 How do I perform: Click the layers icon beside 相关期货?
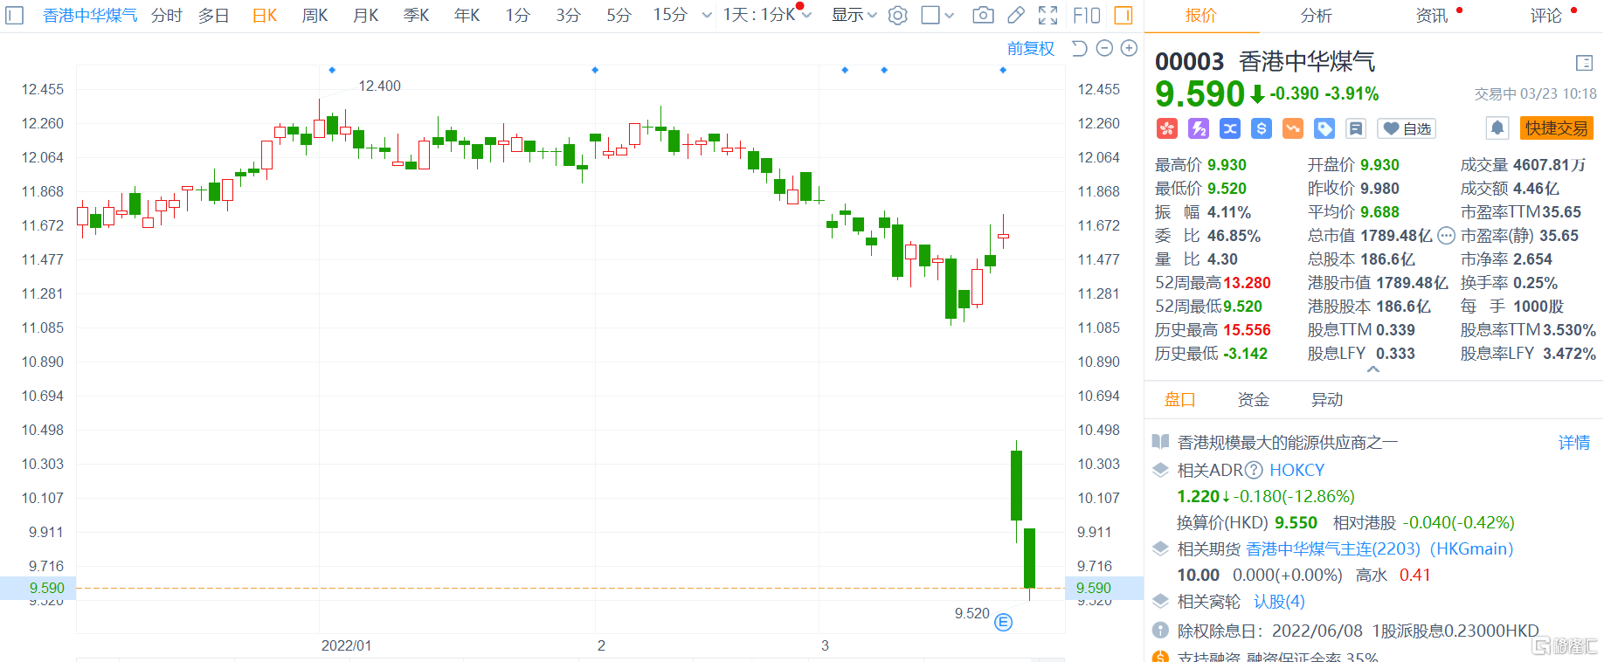pyautogui.click(x=1160, y=548)
